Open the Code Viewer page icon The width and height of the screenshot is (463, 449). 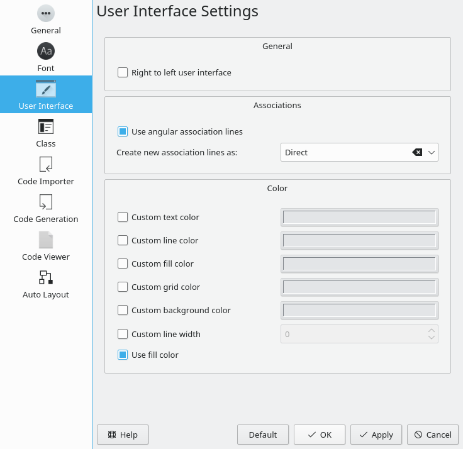(46, 240)
